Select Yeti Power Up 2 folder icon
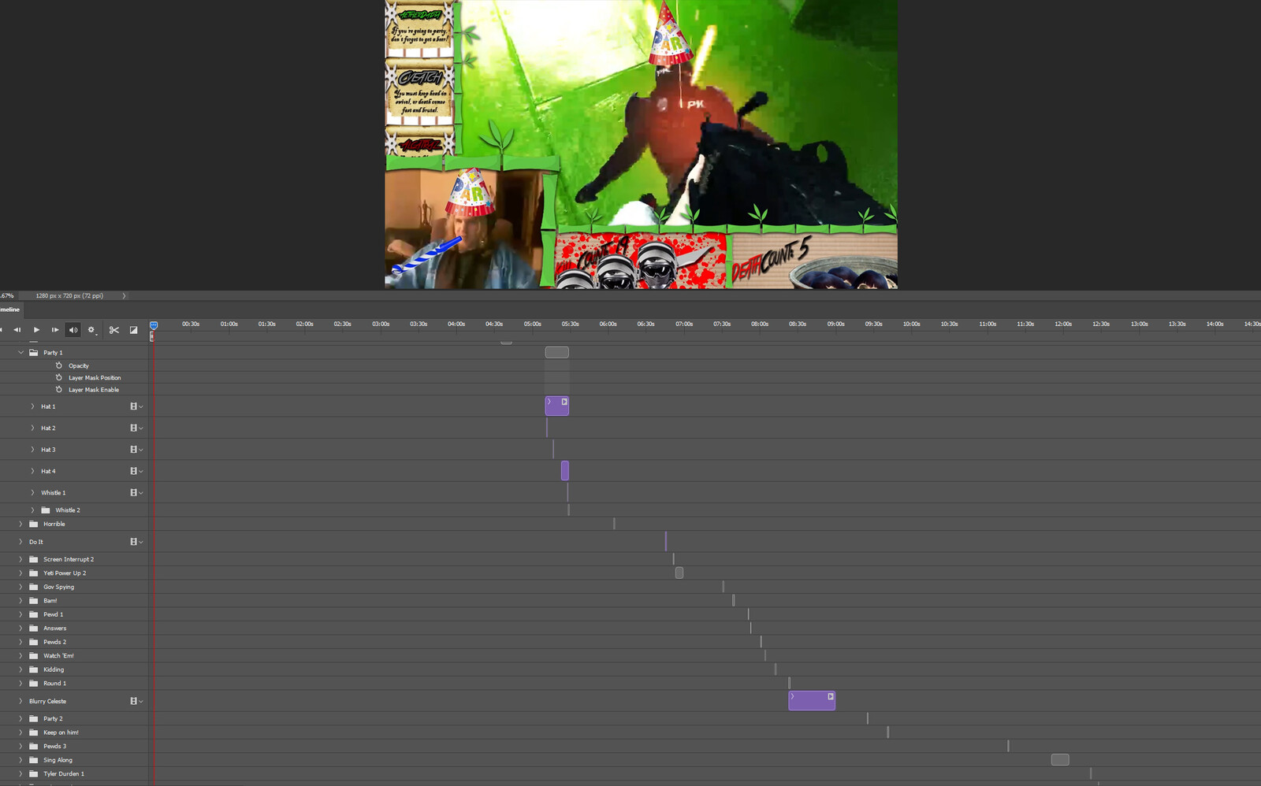This screenshot has width=1261, height=786. [34, 573]
